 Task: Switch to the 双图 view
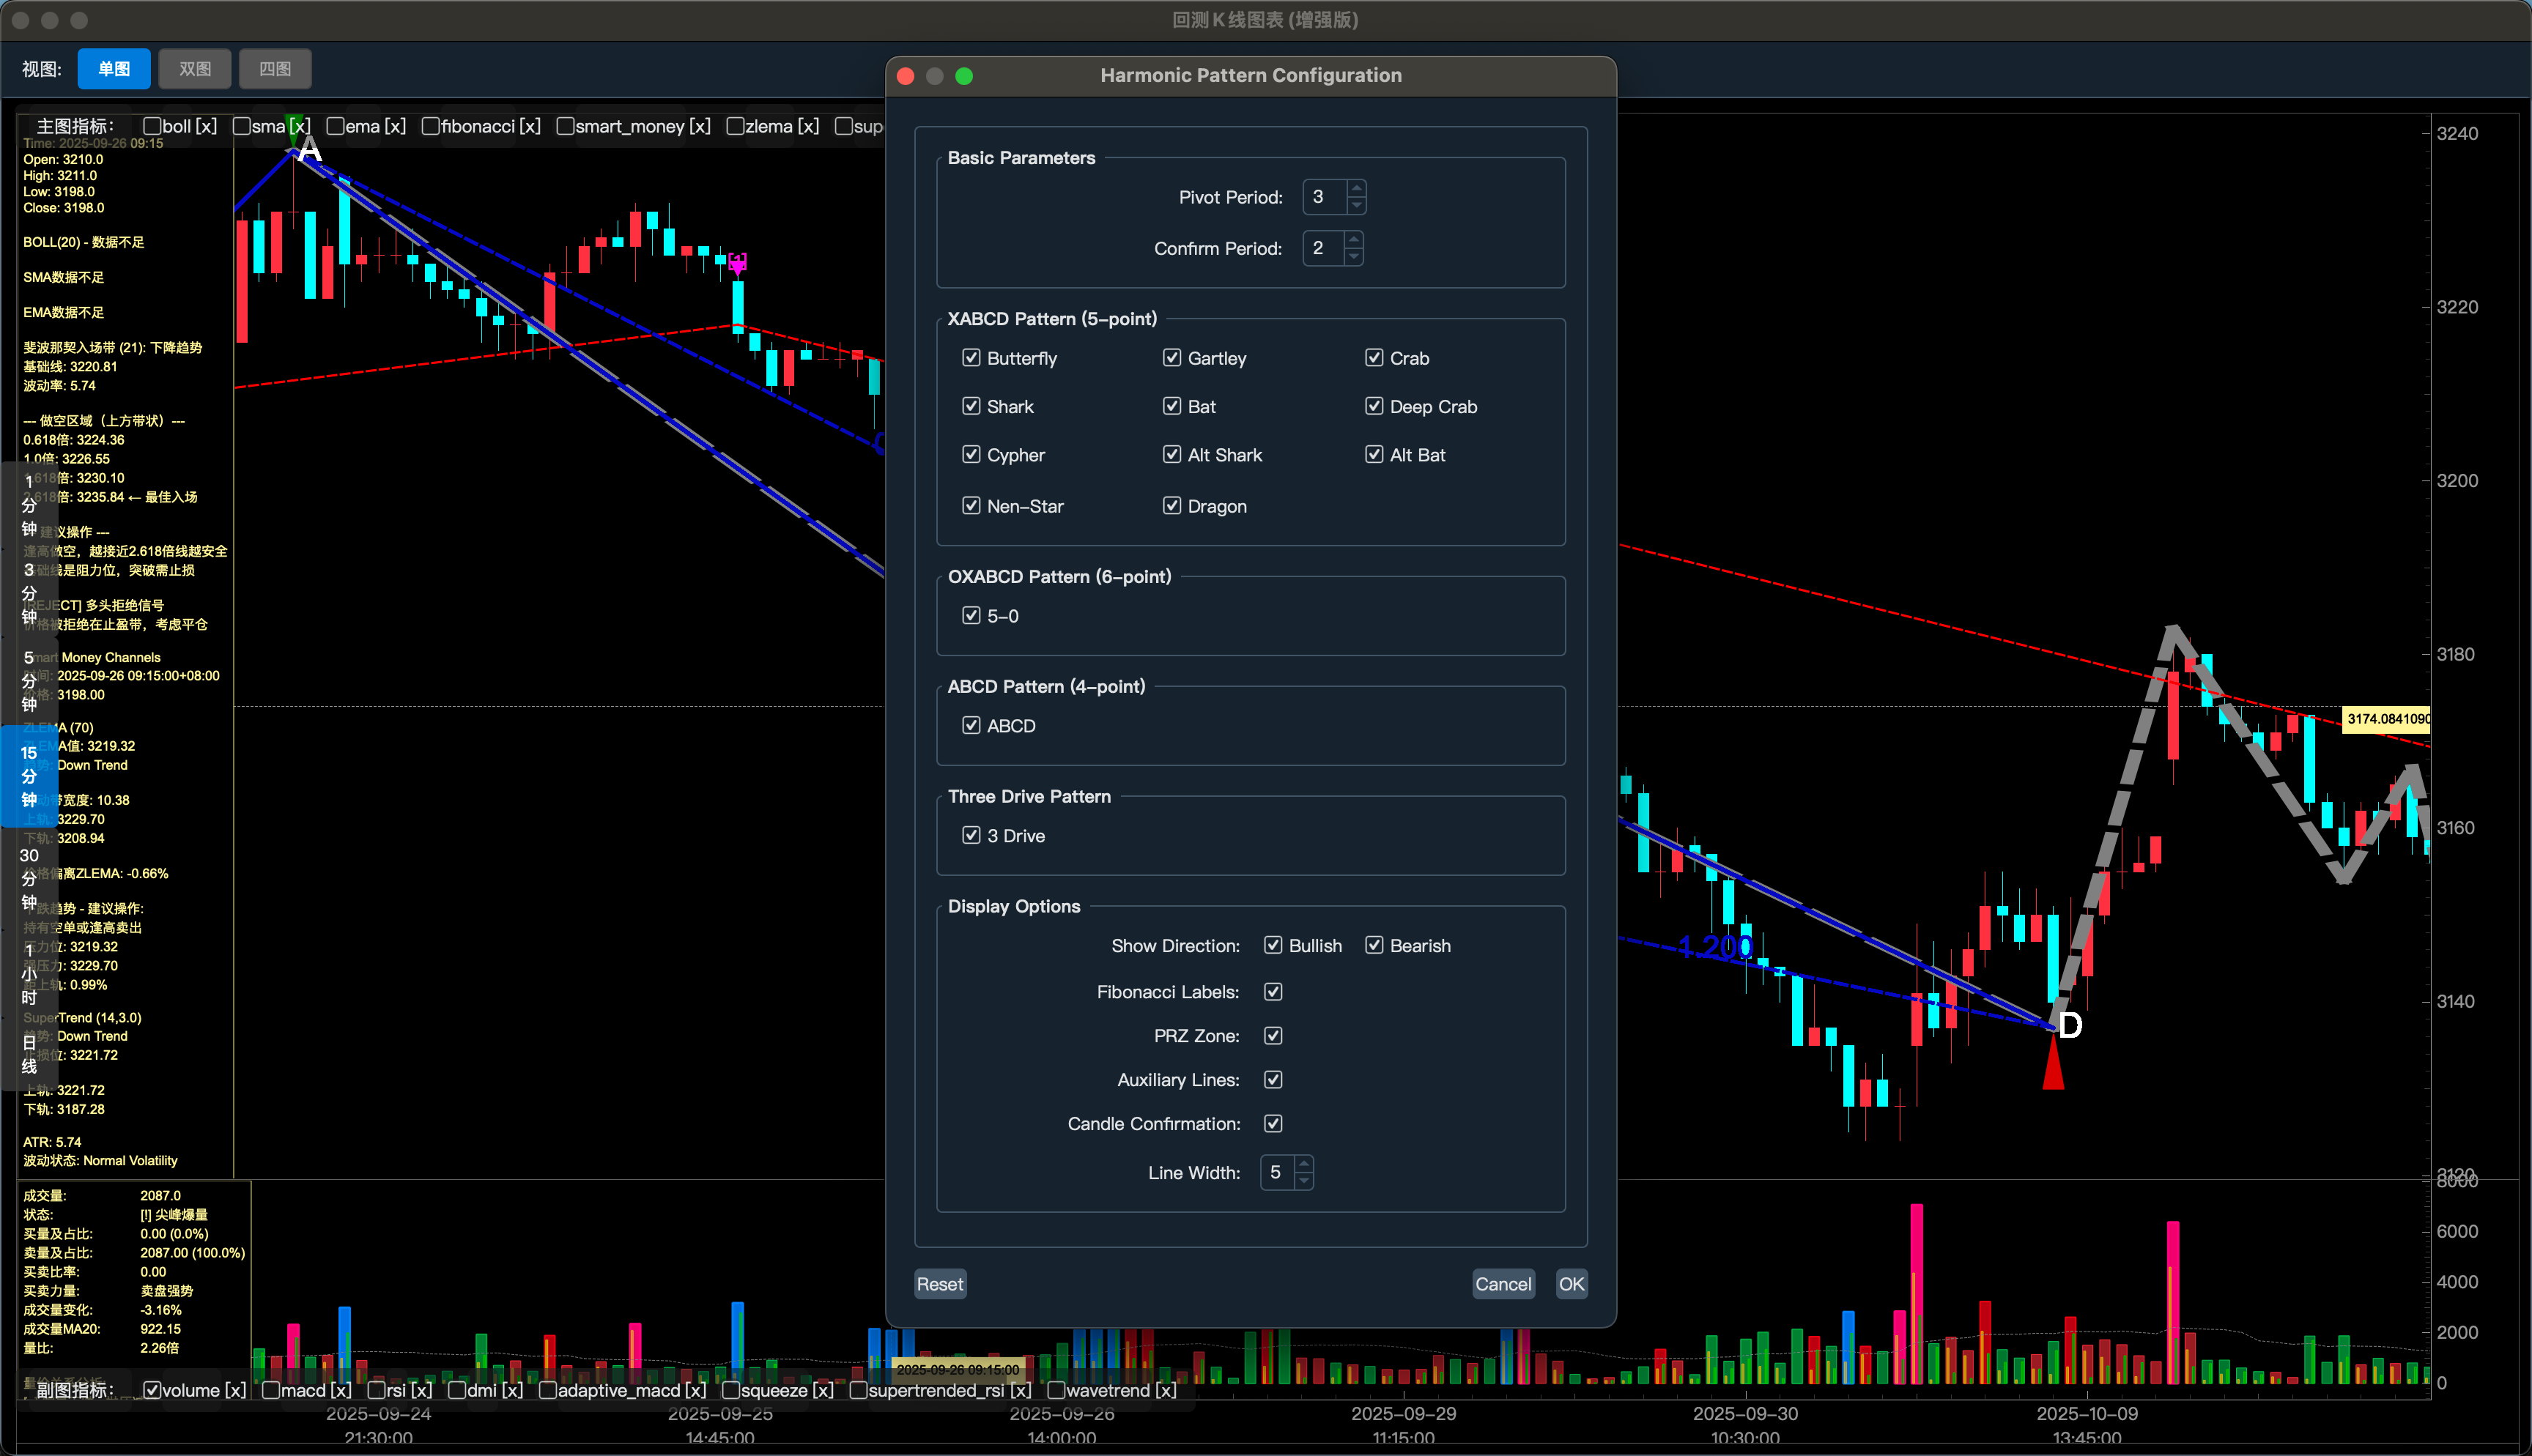pyautogui.click(x=195, y=69)
